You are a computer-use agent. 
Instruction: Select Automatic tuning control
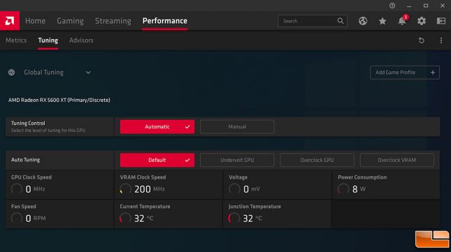[x=157, y=126]
